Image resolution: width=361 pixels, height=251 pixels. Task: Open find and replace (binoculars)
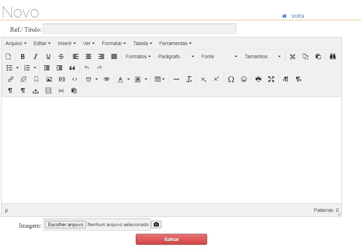[x=333, y=56]
